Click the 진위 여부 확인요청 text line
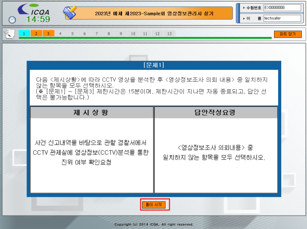This screenshot has height=229, width=307. click(x=86, y=162)
